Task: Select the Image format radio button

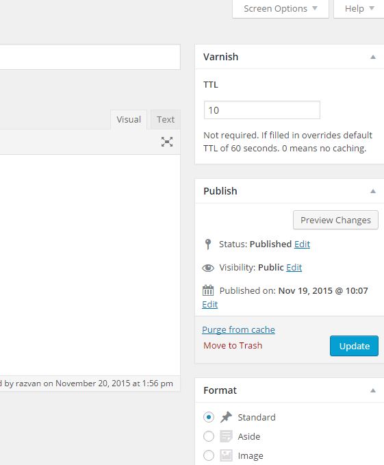Action: (209, 455)
